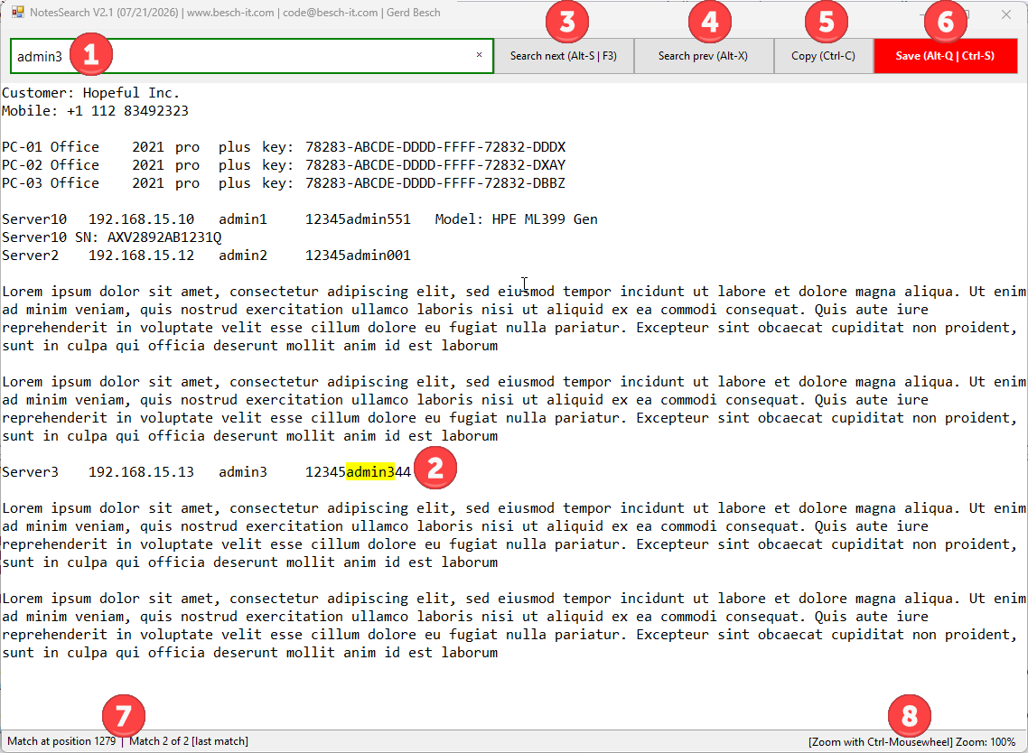Click the PC-03 Office license key line

click(x=284, y=183)
